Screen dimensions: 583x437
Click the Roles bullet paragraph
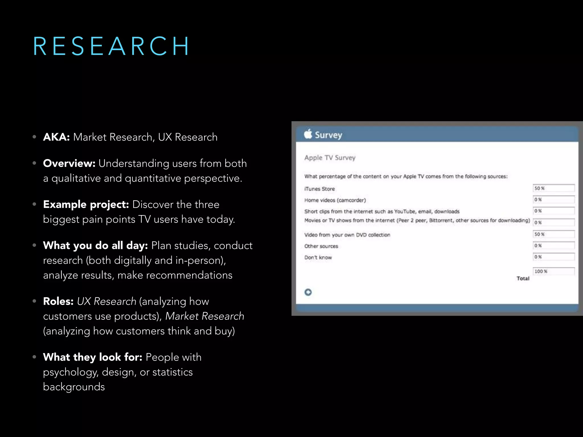(x=143, y=316)
